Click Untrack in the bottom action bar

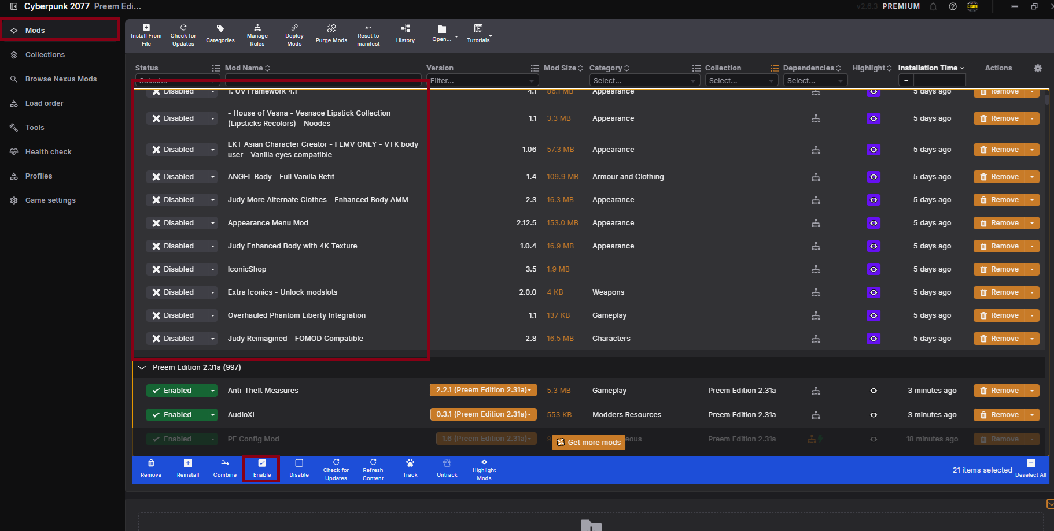point(447,469)
